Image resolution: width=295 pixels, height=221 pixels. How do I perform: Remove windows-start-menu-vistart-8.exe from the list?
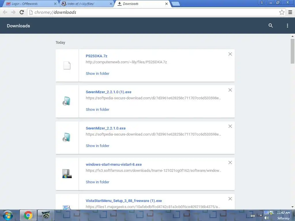tap(230, 163)
